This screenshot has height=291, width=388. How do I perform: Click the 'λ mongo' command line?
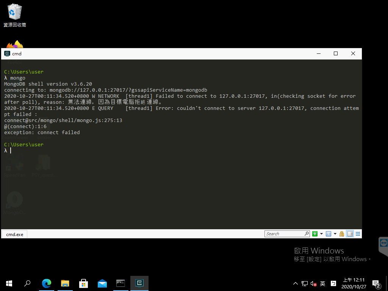[x=15, y=78]
